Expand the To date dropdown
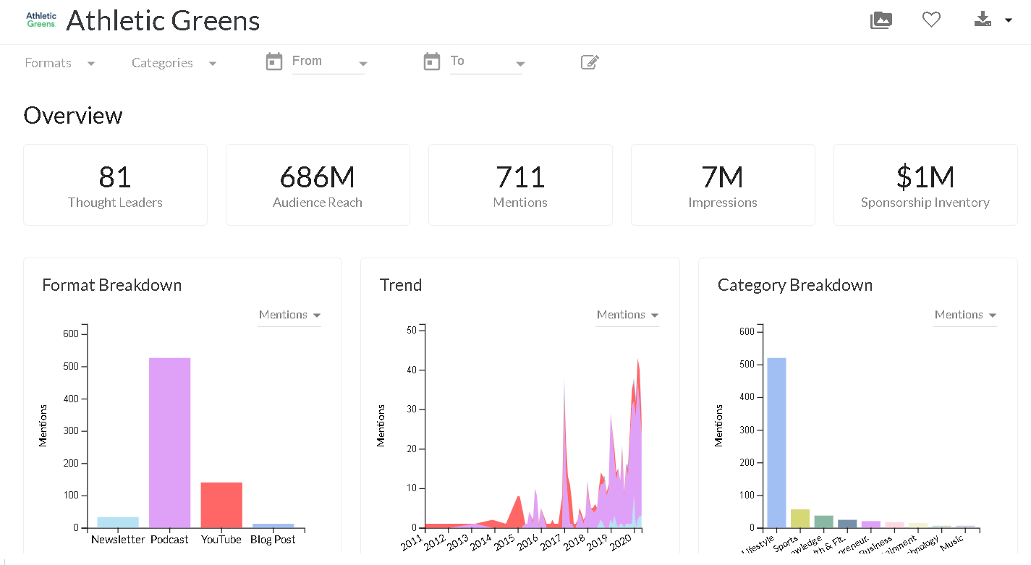Screen dimensions: 1031x565 point(486,62)
